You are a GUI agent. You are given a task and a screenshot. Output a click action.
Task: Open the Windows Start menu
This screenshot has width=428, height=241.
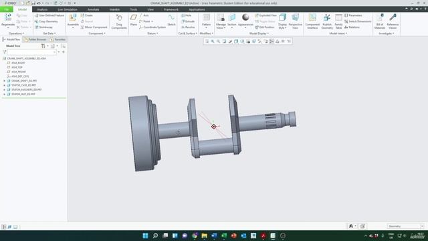(145, 236)
